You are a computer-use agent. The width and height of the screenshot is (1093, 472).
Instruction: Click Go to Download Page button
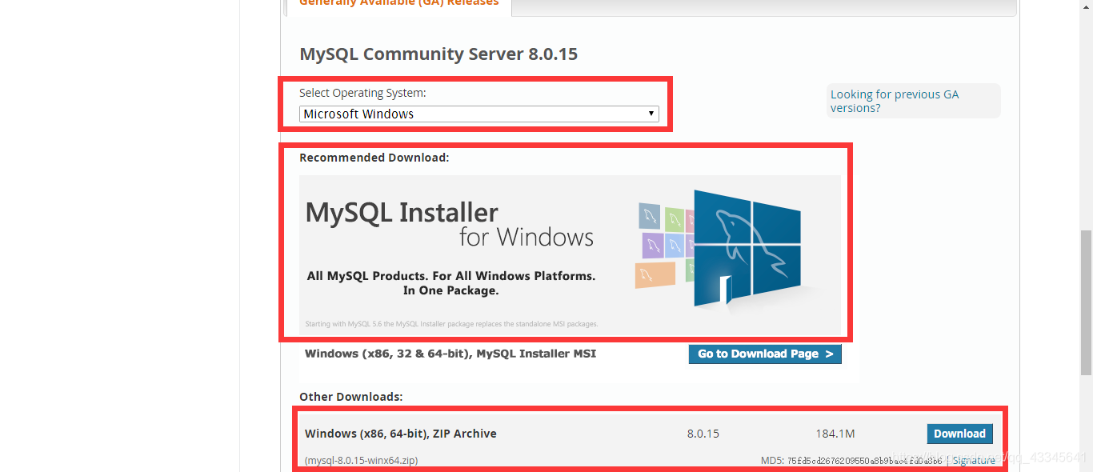(765, 354)
